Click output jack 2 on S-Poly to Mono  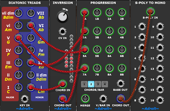pos(142,37)
